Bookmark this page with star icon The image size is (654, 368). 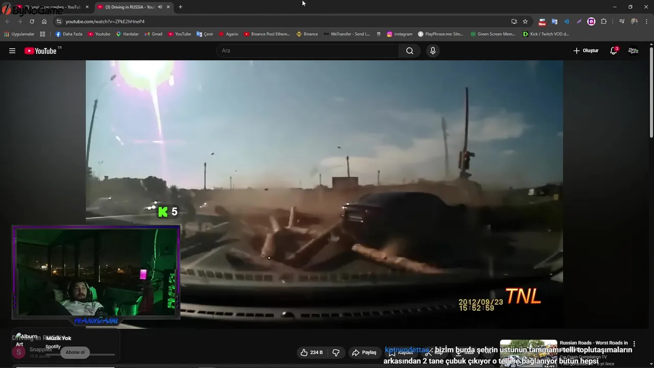click(525, 21)
